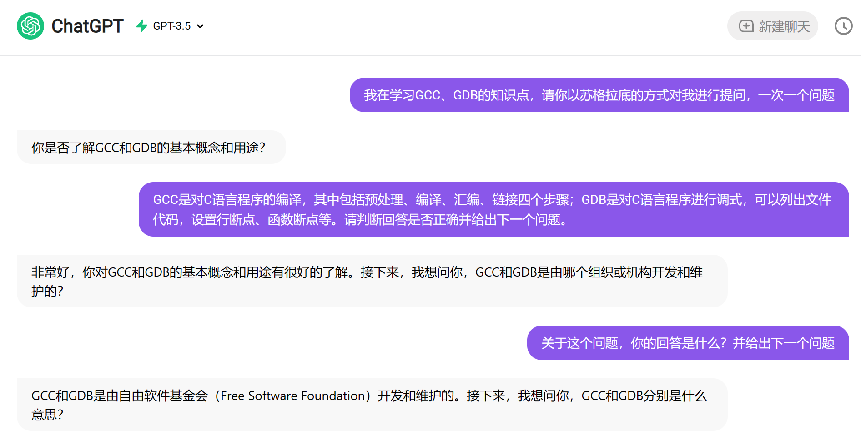The height and width of the screenshot is (440, 861).
Task: Click the green lightning bolt icon
Action: 142,26
